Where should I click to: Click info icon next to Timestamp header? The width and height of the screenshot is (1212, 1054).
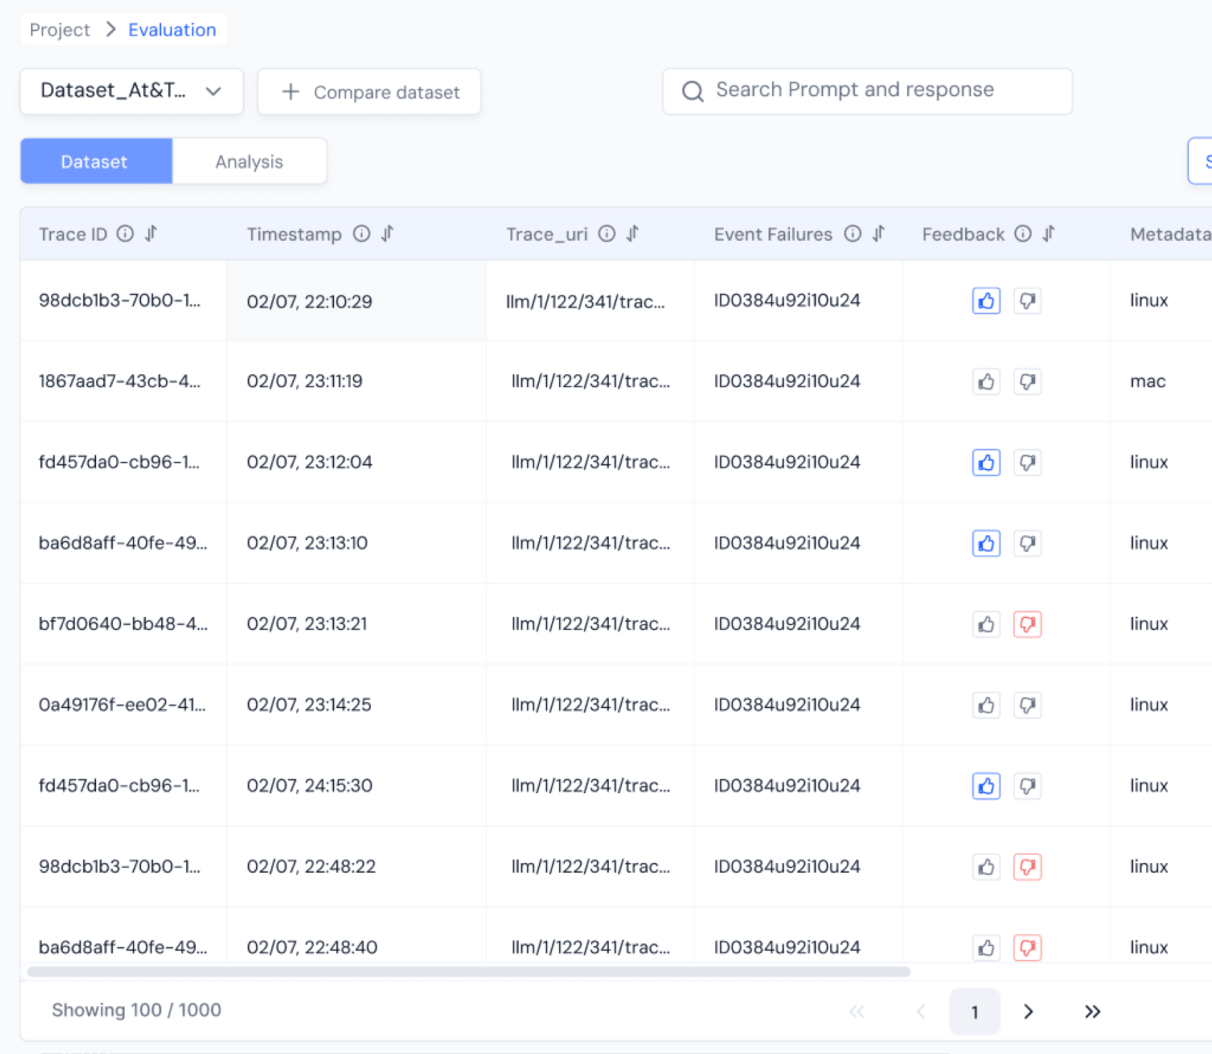coord(361,234)
